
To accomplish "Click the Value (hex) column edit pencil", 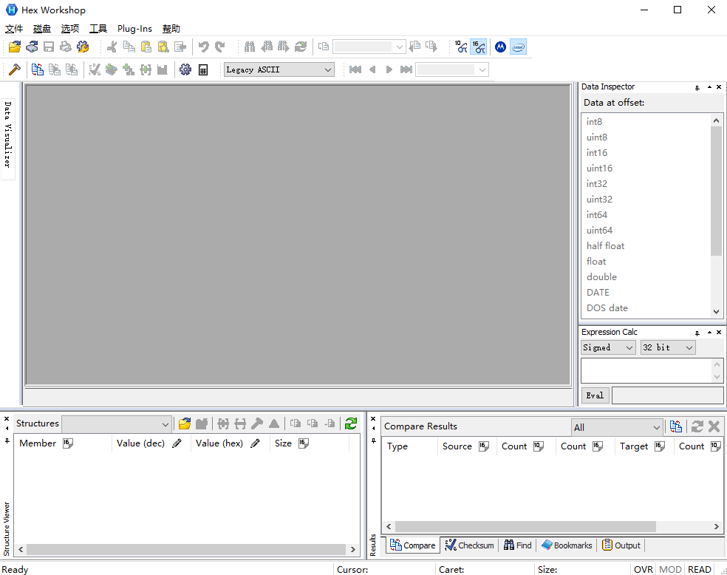I will click(255, 443).
